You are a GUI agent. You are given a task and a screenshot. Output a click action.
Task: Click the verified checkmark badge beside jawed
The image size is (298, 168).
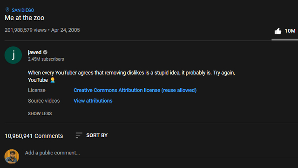45,52
